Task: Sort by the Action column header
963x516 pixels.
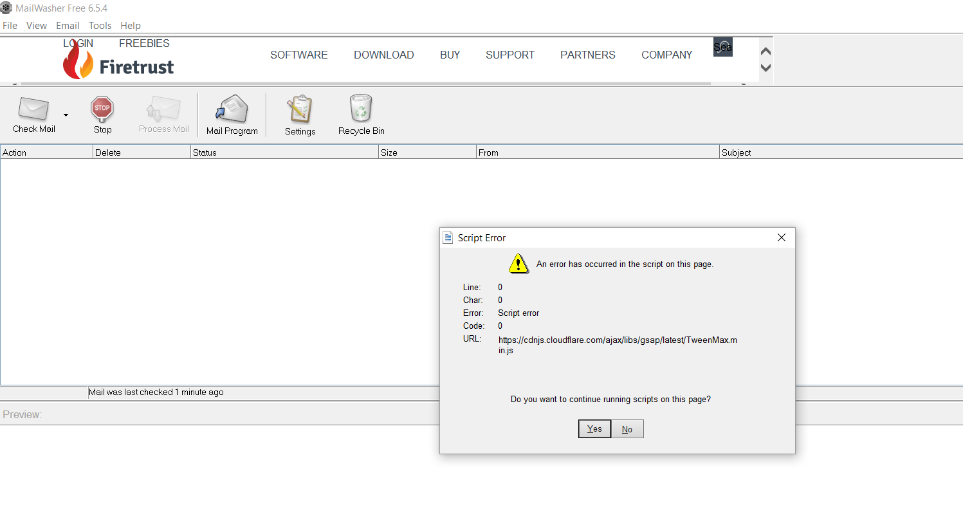Action: click(x=46, y=152)
